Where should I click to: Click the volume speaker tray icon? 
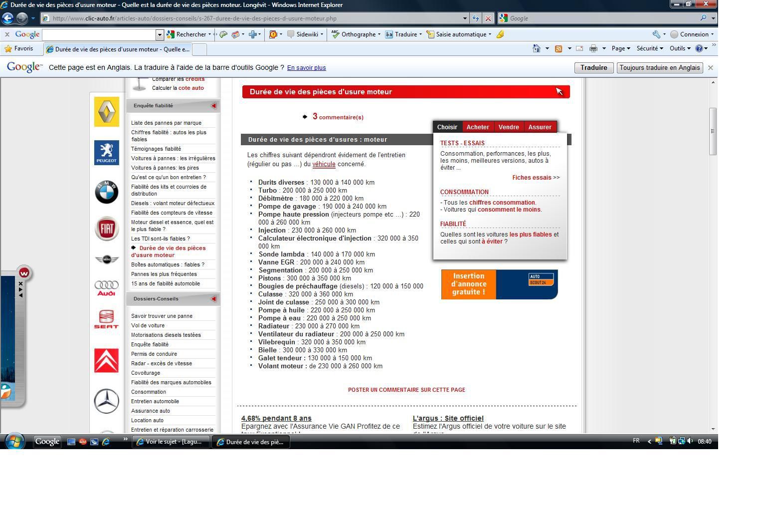[690, 441]
